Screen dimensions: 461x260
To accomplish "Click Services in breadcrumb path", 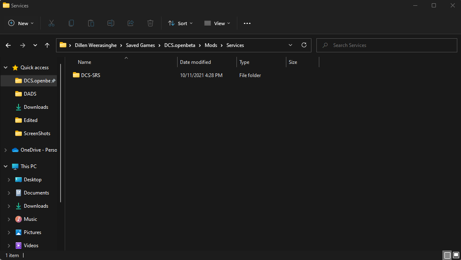I will (x=235, y=45).
